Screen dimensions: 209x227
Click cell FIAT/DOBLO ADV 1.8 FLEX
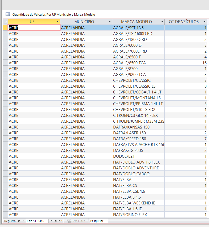(138, 162)
